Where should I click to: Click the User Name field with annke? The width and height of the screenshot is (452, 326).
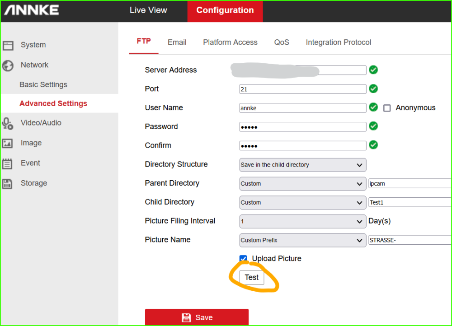(303, 108)
